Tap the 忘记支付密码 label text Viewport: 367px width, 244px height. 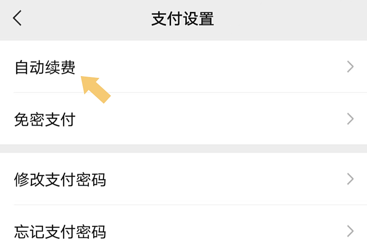[60, 232]
